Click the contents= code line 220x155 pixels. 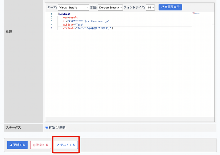[x=88, y=28]
